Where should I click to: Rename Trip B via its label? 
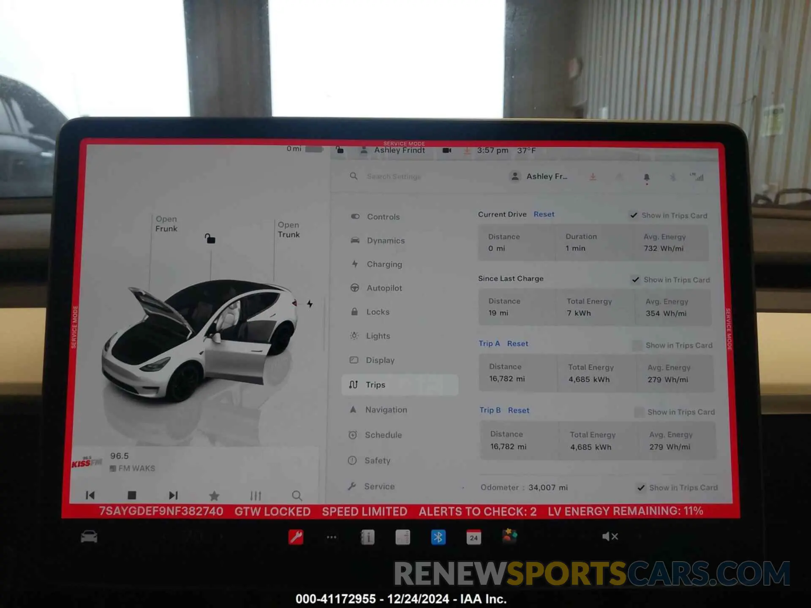point(490,410)
